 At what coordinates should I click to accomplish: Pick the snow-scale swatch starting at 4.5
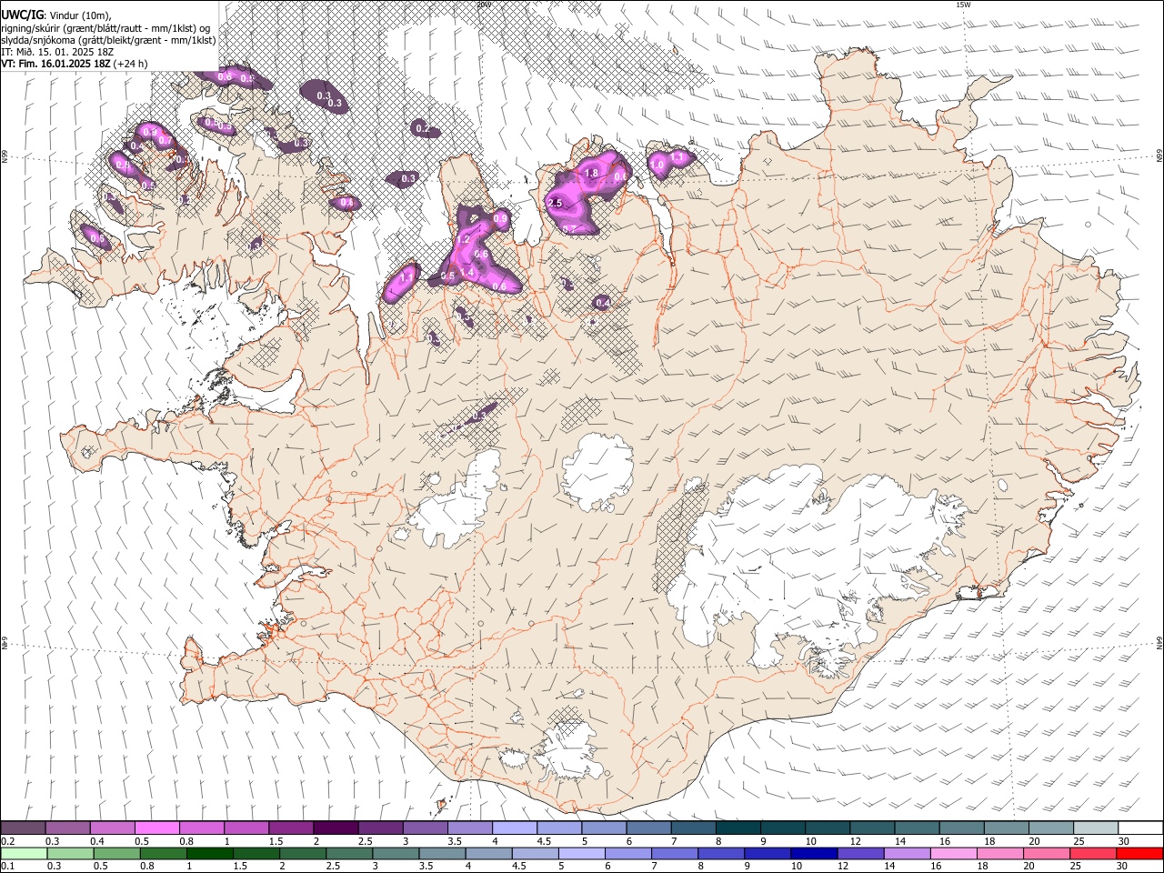(559, 828)
